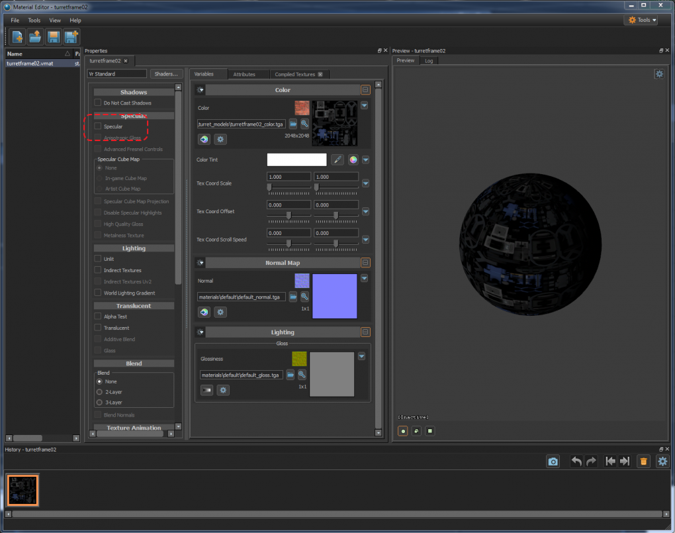This screenshot has height=533, width=675.
Task: Enable the Do Not Cast Shadows checkbox
Action: [97, 102]
